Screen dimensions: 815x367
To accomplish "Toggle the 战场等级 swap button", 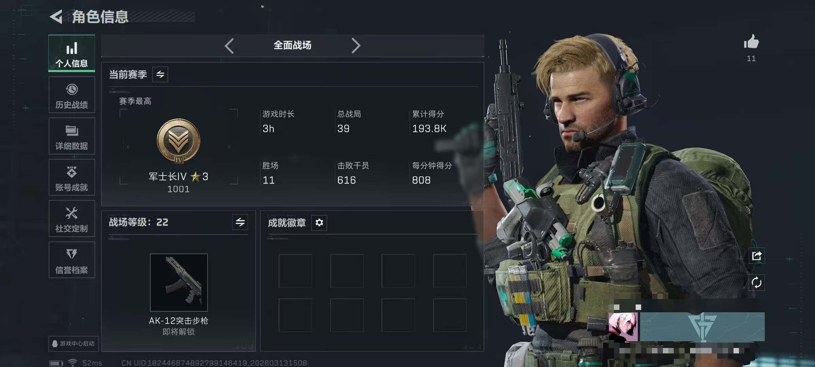I will 240,222.
